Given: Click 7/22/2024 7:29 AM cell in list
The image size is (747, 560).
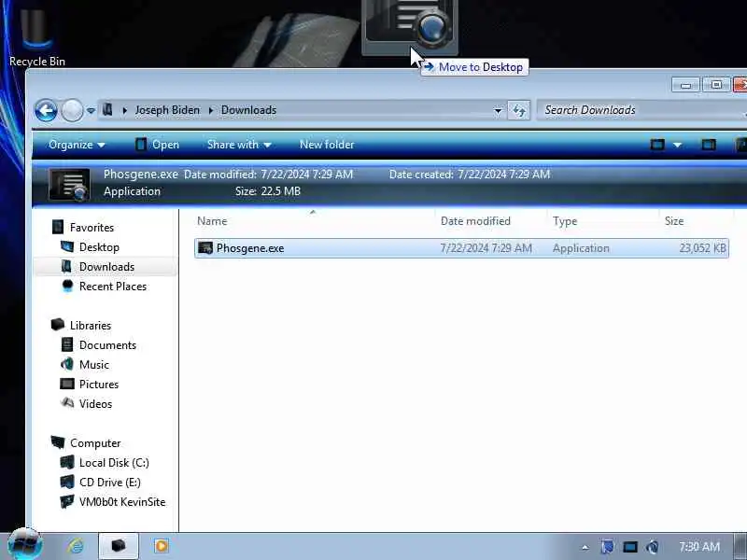Looking at the screenshot, I should (486, 248).
